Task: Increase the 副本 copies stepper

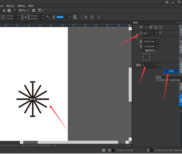Action: point(157,64)
